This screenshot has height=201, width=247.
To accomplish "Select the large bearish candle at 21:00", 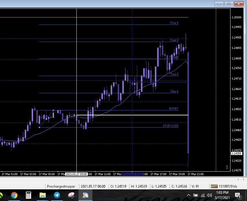I will [188, 103].
